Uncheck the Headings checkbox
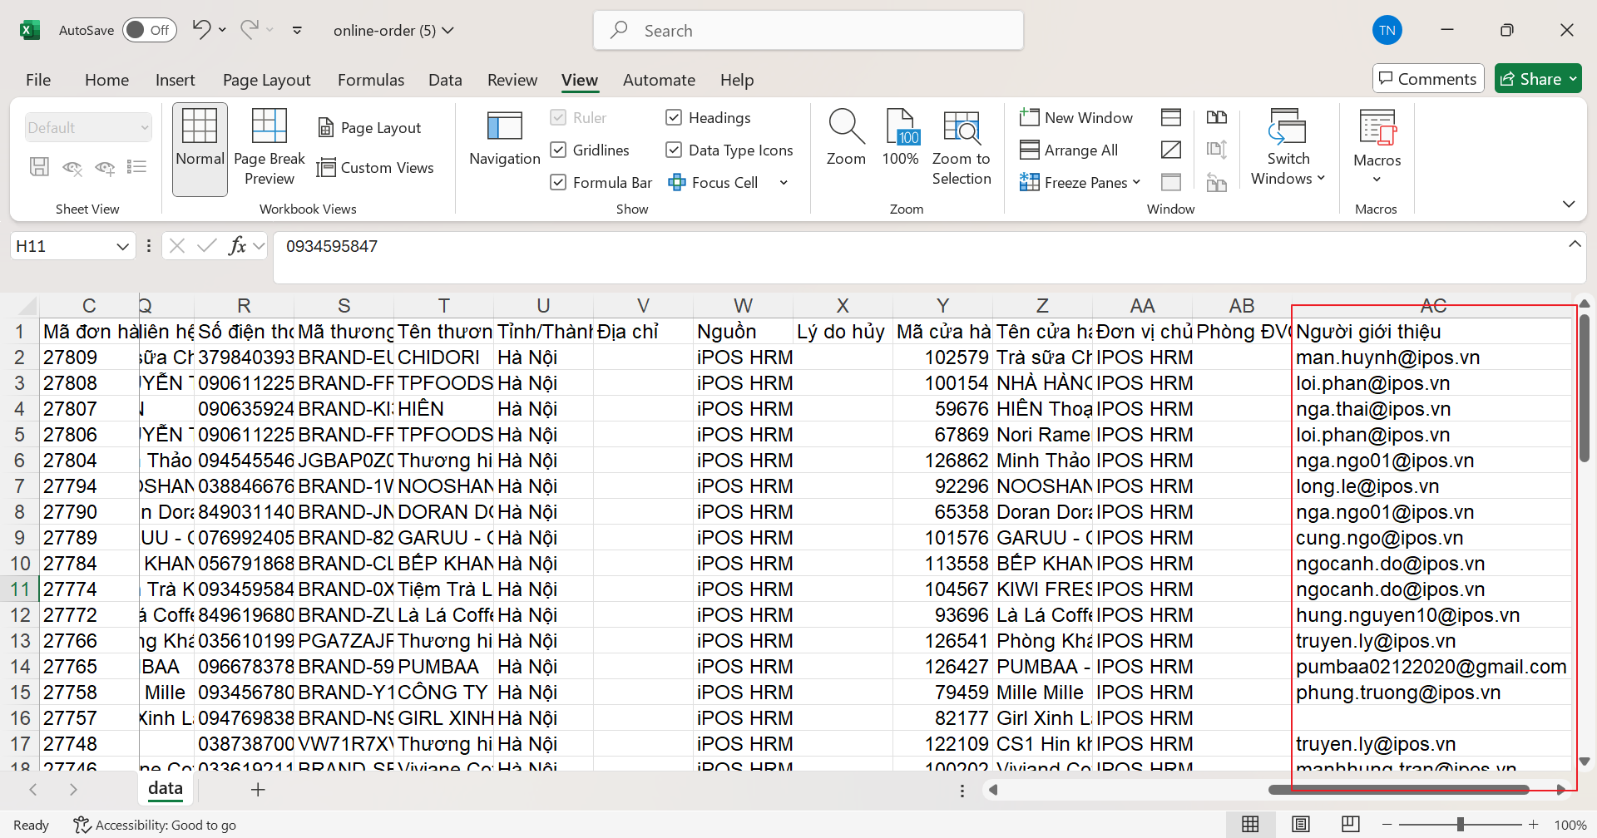This screenshot has width=1597, height=838. 674,118
